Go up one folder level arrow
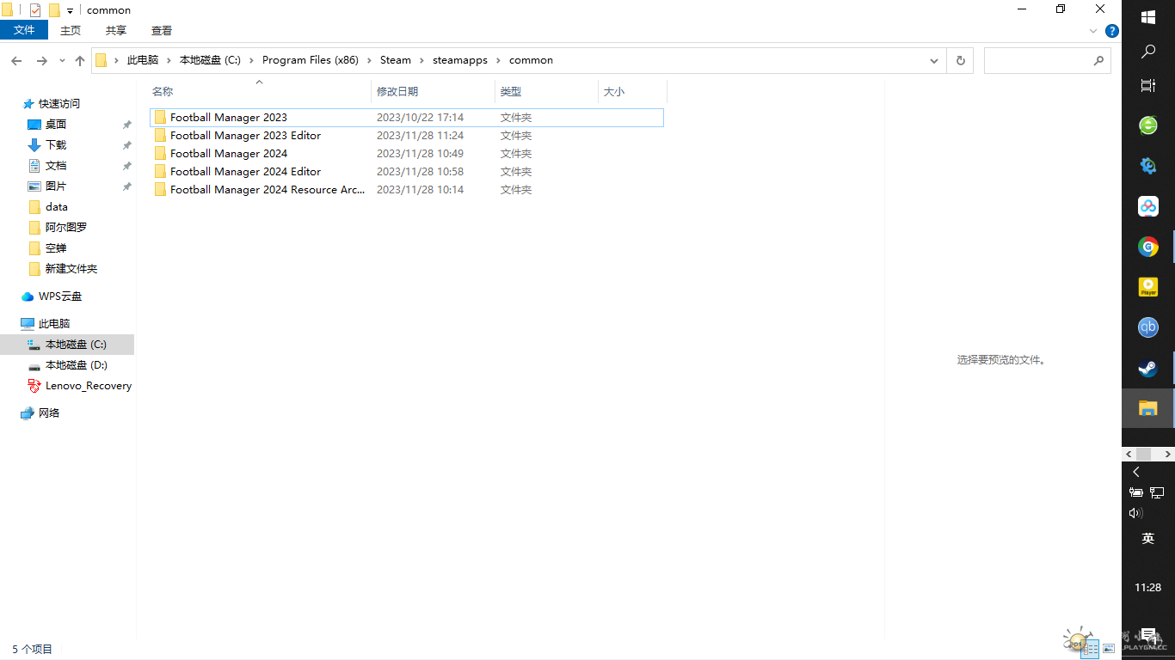 pyautogui.click(x=80, y=61)
